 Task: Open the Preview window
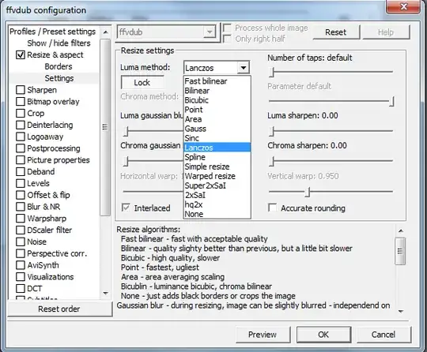[263, 335]
